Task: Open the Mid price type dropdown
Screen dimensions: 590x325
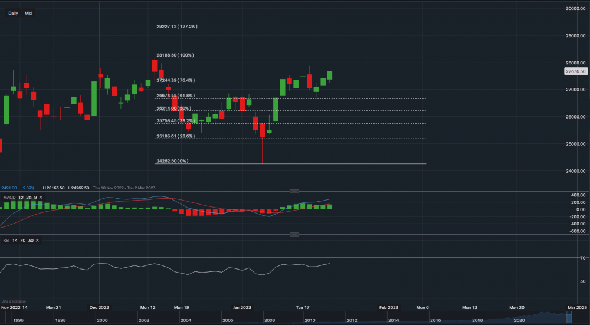Action: [x=28, y=12]
